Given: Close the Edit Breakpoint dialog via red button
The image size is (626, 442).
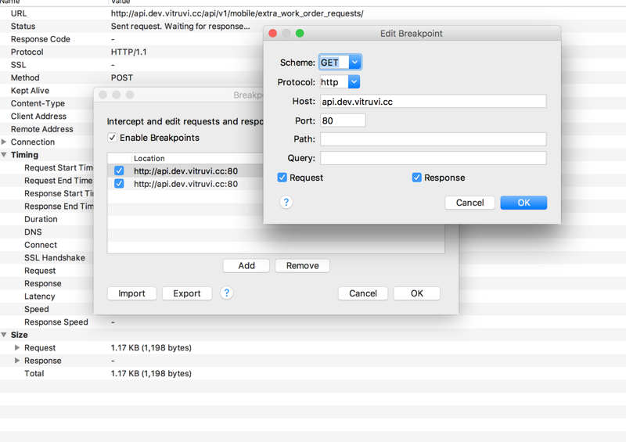Looking at the screenshot, I should [x=273, y=33].
